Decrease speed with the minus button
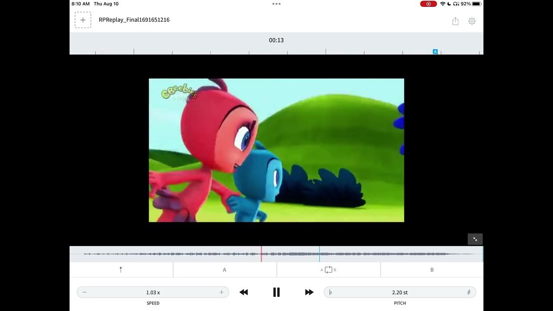The width and height of the screenshot is (553, 311). (x=84, y=292)
